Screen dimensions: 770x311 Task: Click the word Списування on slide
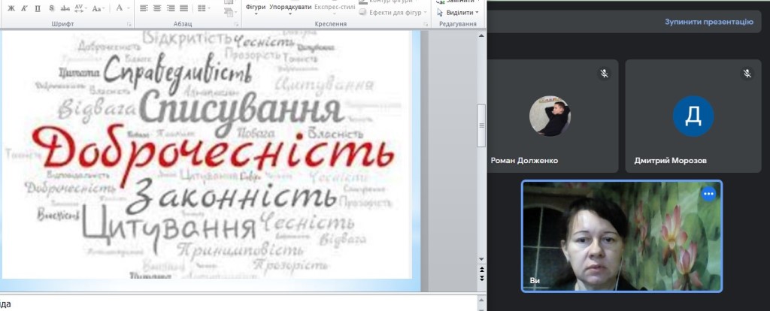(241, 111)
